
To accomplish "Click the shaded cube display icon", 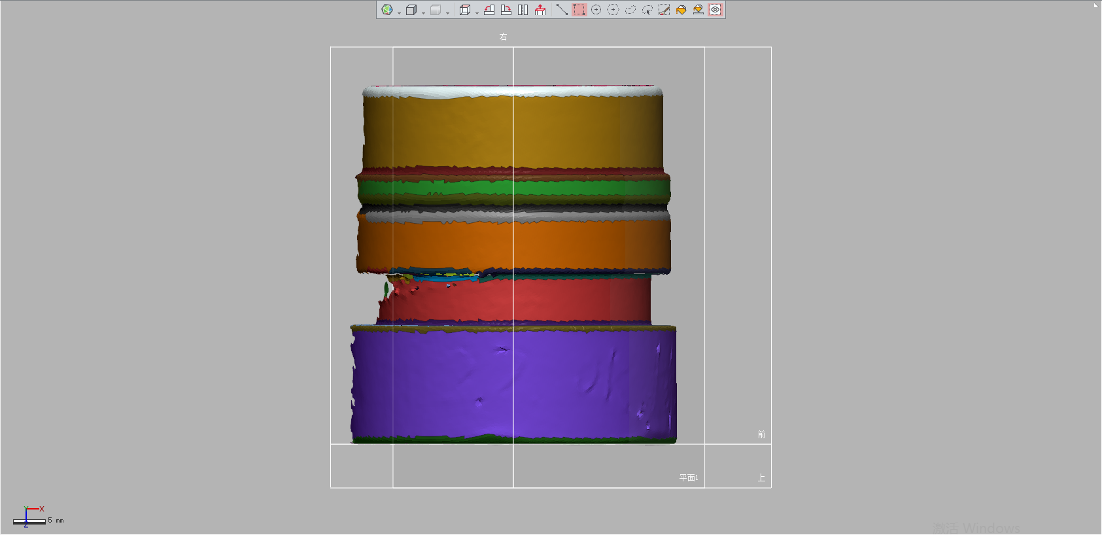I will pos(411,10).
